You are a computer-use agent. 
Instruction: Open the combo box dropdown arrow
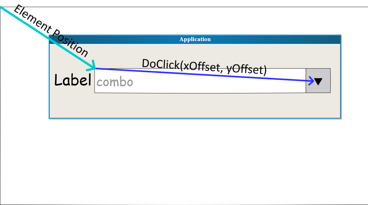coord(318,81)
